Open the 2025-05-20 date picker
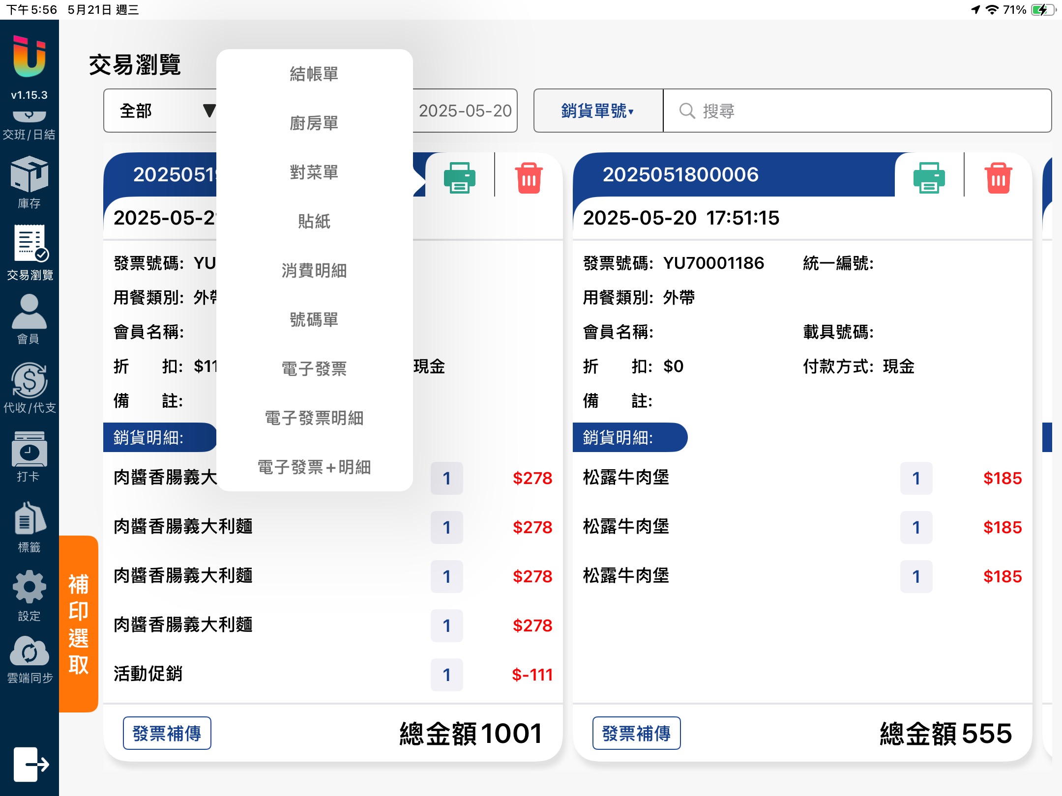This screenshot has width=1062, height=796. coord(465,111)
